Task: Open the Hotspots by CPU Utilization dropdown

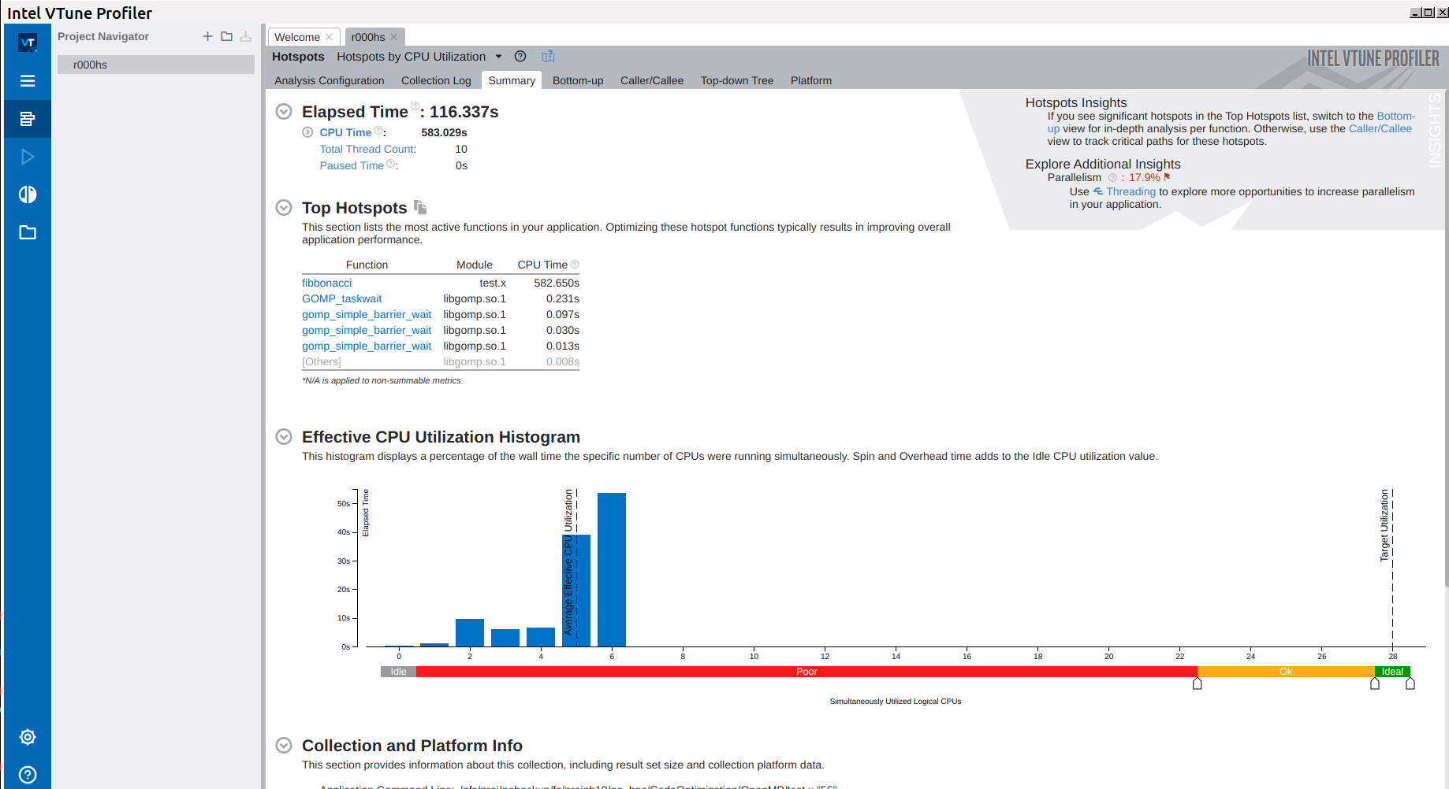Action: 498,57
